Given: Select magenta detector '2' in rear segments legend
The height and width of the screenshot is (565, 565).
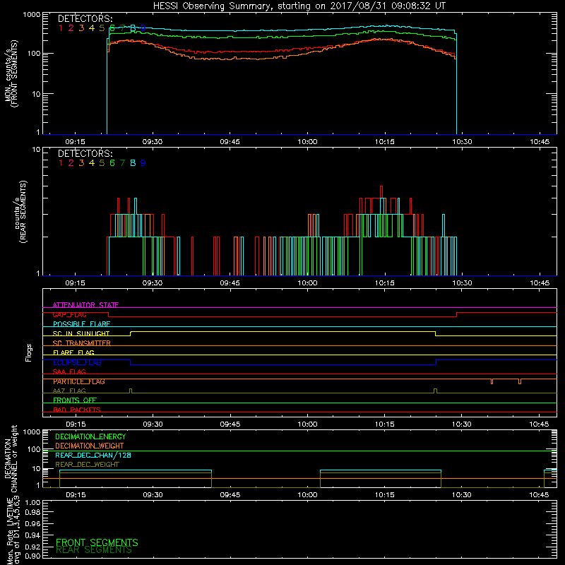Looking at the screenshot, I should click(x=71, y=163).
